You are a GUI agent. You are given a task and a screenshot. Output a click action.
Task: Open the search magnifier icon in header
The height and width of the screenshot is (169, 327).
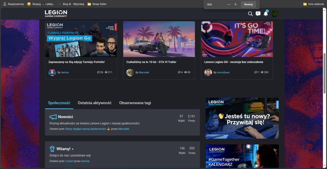[250, 14]
